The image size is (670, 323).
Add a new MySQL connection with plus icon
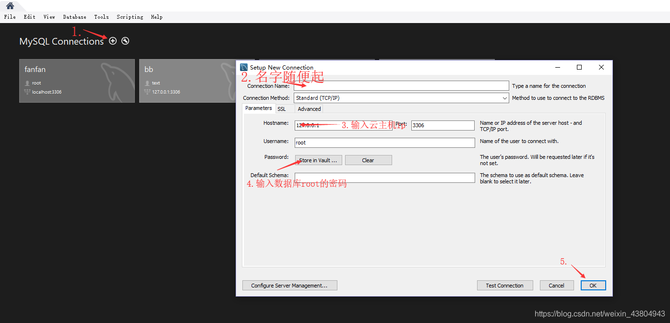click(113, 41)
